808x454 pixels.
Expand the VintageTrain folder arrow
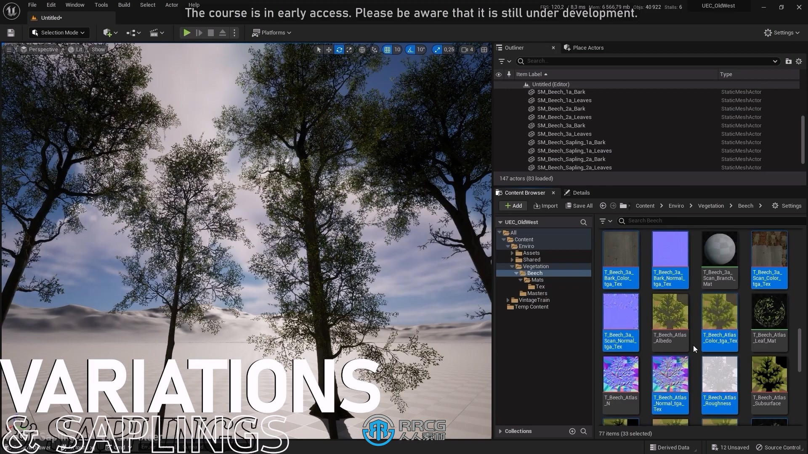click(508, 300)
